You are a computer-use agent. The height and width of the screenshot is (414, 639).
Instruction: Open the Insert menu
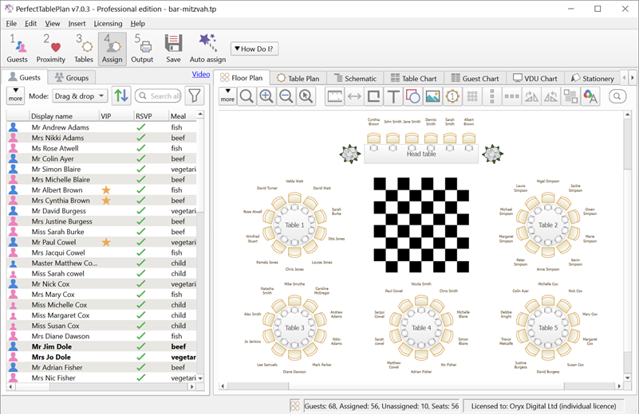77,24
